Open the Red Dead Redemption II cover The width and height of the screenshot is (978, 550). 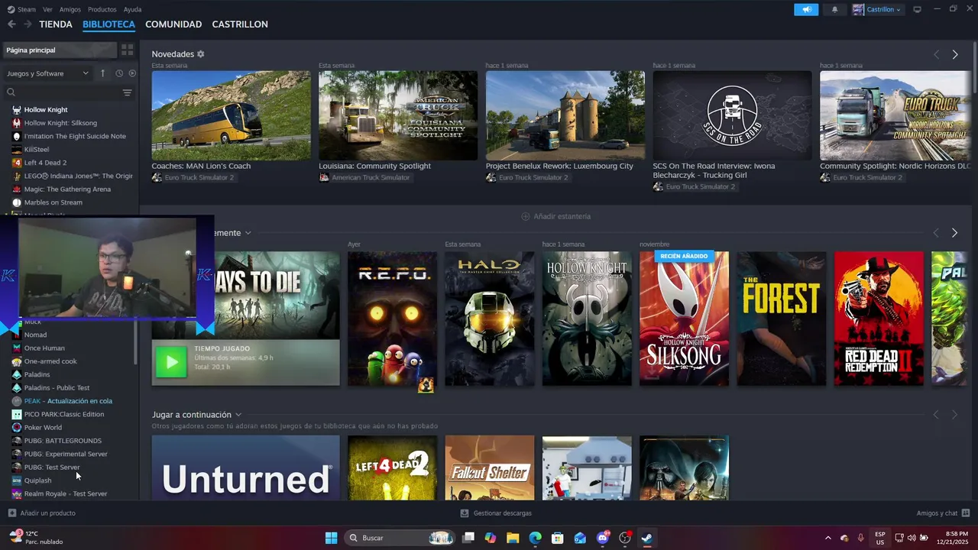point(879,319)
